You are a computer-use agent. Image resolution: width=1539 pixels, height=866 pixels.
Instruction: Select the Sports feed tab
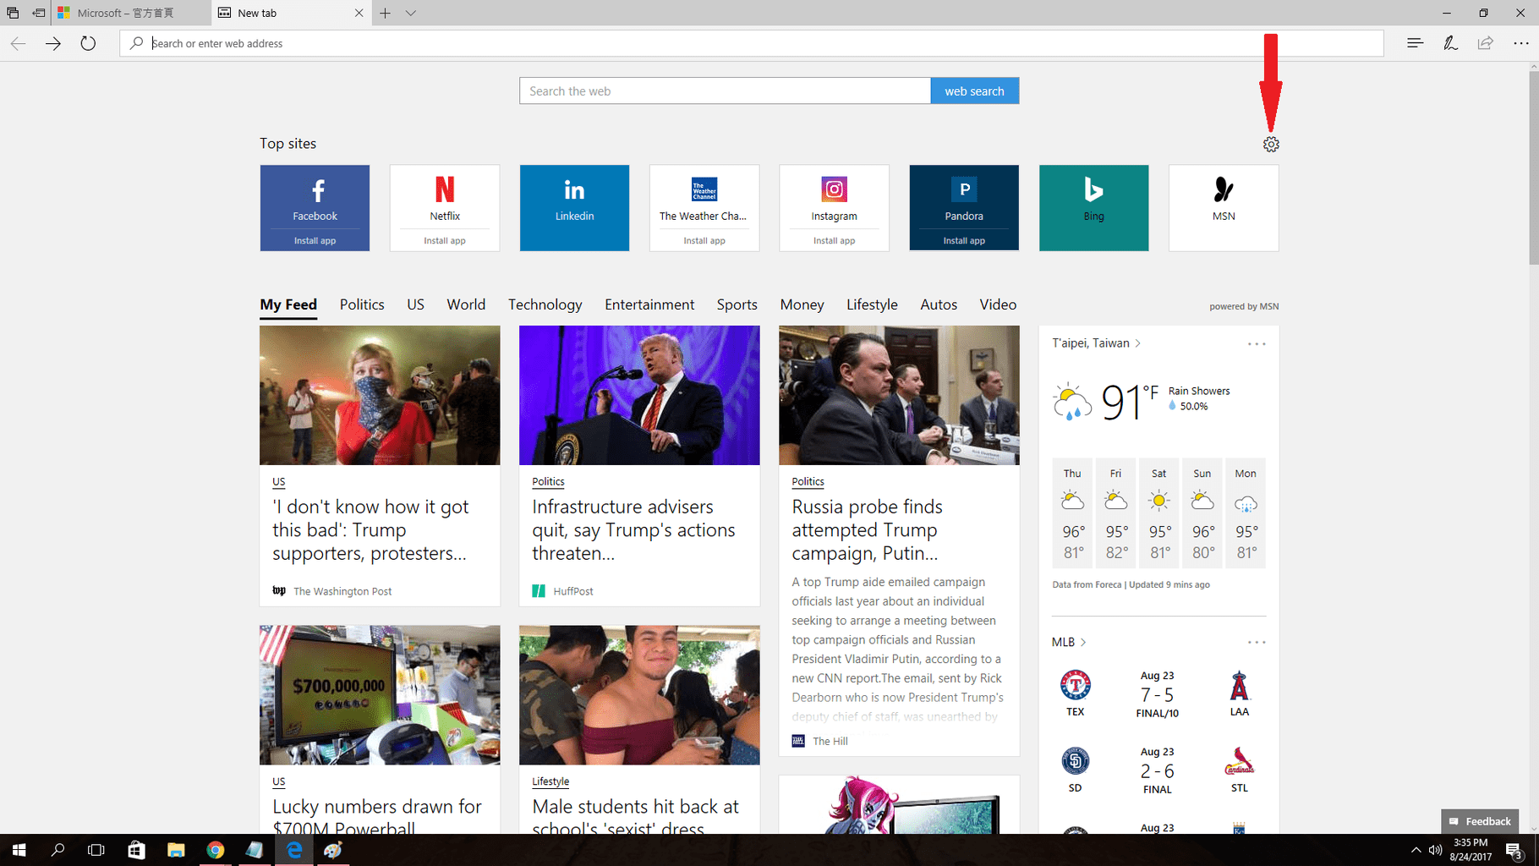(x=737, y=304)
